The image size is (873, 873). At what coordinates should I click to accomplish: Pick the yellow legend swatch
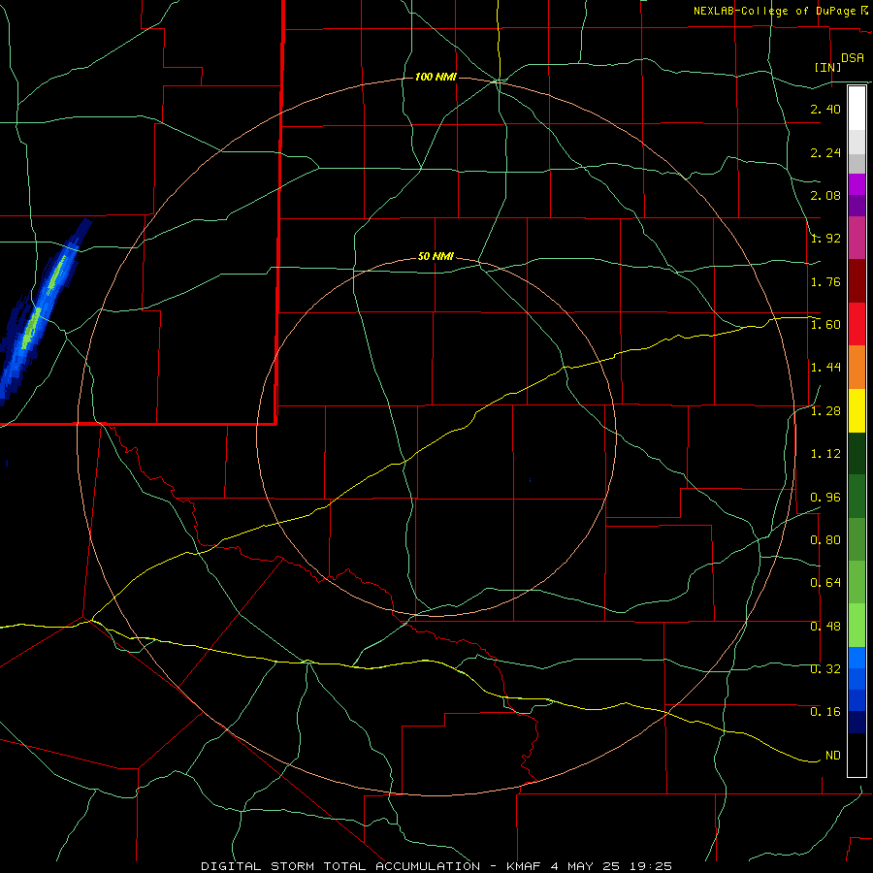coord(857,411)
